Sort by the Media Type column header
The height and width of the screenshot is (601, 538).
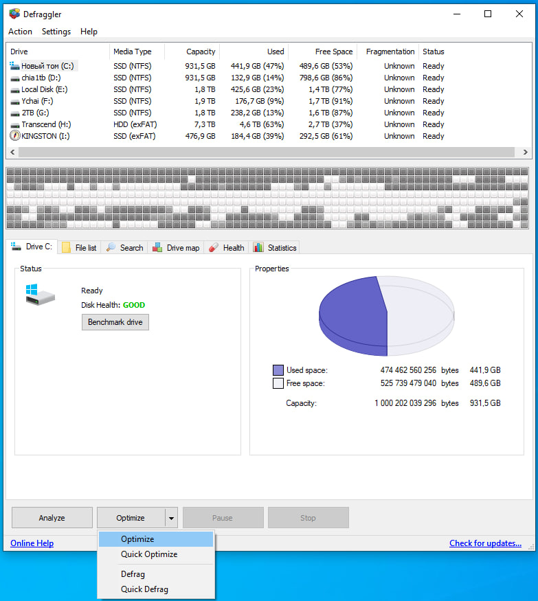click(137, 52)
